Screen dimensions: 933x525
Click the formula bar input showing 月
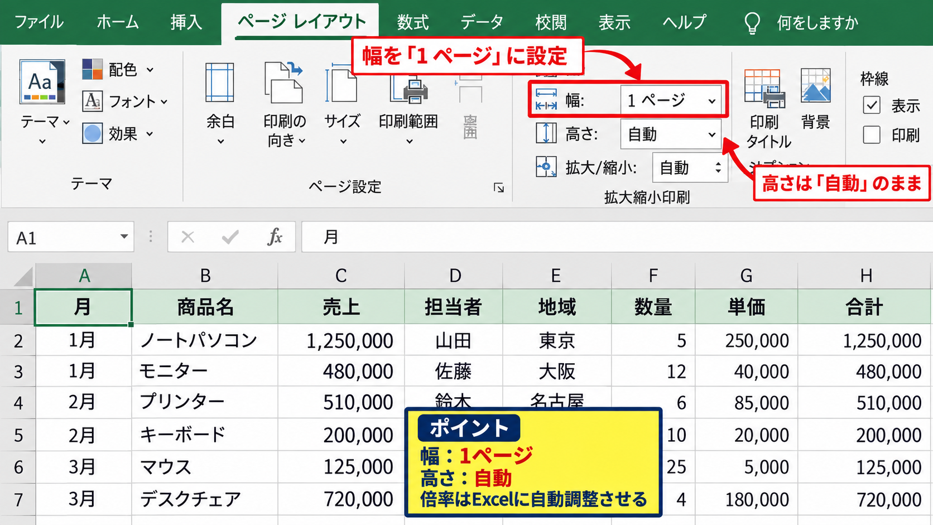tap(617, 237)
